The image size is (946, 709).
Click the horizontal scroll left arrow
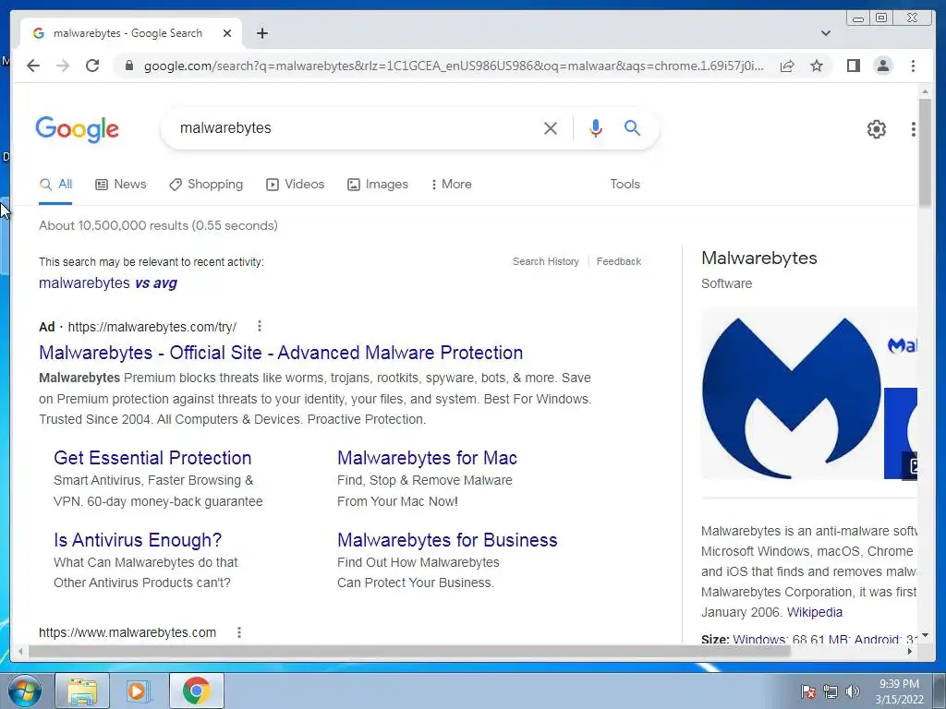click(x=20, y=651)
